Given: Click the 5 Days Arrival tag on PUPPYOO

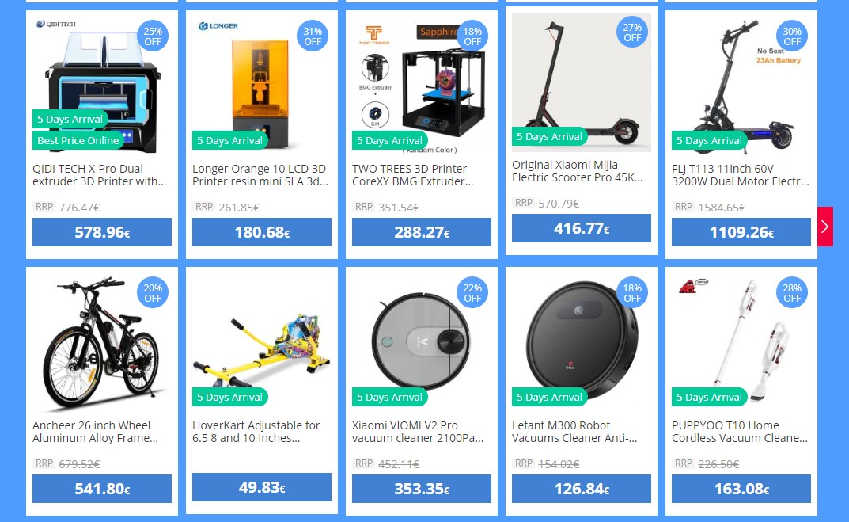Looking at the screenshot, I should (x=709, y=397).
